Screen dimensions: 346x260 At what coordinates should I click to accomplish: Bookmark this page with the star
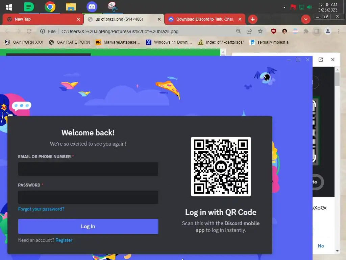click(260, 31)
